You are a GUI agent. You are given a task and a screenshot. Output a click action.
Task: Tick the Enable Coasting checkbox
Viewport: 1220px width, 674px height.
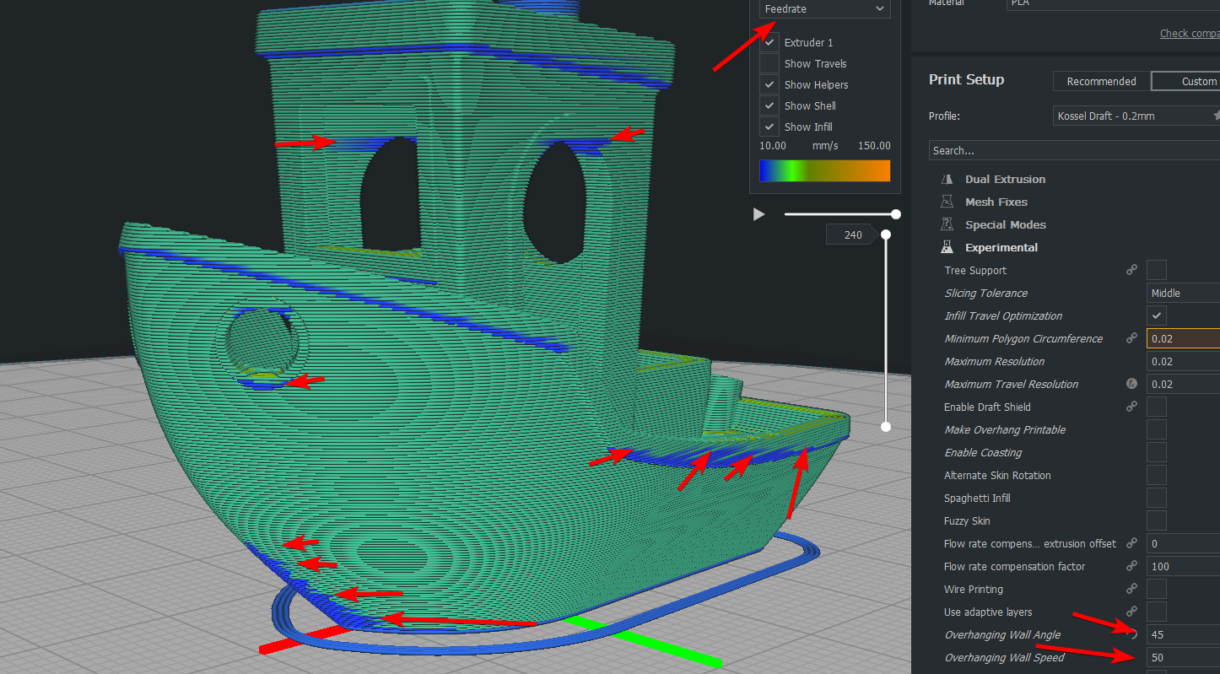[x=1157, y=453]
